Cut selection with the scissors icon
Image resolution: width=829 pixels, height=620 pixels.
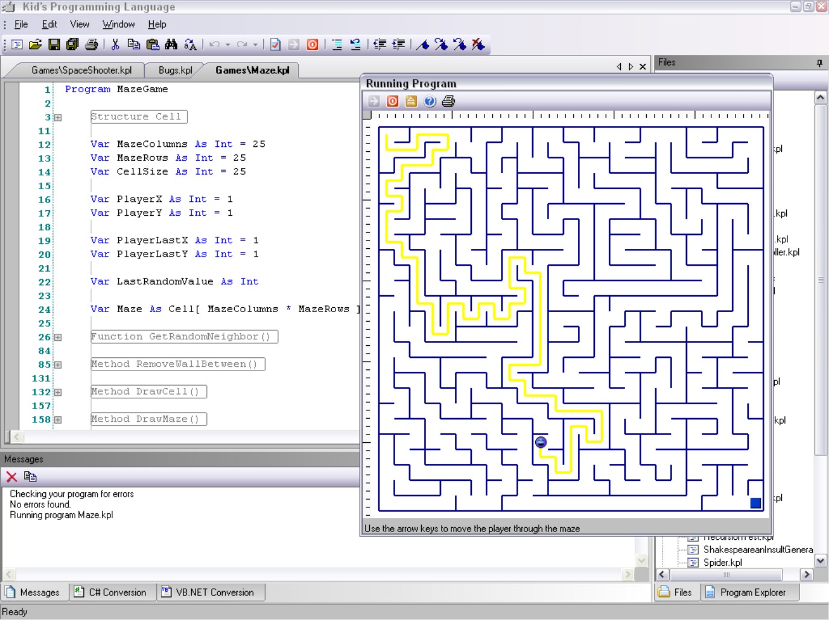(115, 45)
